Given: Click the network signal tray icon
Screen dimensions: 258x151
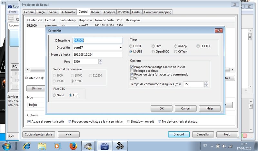Looking at the screenshot, I should pyautogui.click(x=230, y=146).
